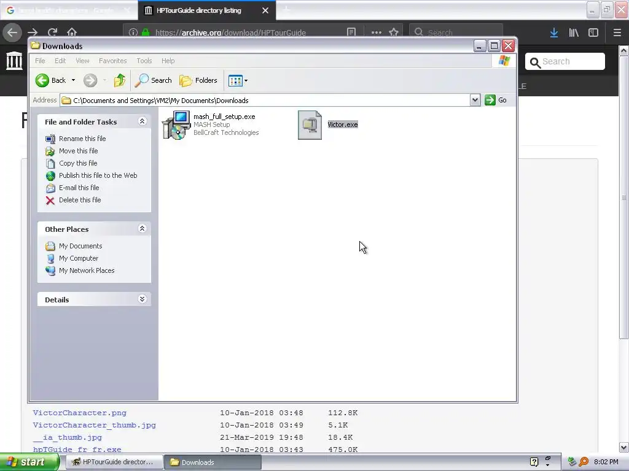Click E-mail this file
The width and height of the screenshot is (629, 471).
click(79, 188)
